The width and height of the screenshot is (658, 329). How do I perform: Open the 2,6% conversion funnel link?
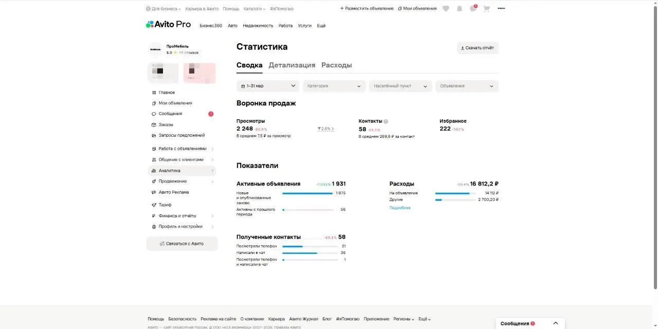pyautogui.click(x=326, y=129)
